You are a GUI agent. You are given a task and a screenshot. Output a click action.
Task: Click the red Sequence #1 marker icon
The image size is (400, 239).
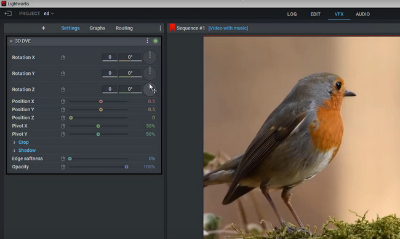pyautogui.click(x=172, y=28)
